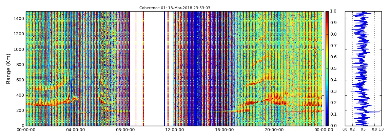Click the 600 range tick label
390x138 pixels.
coord(20,80)
